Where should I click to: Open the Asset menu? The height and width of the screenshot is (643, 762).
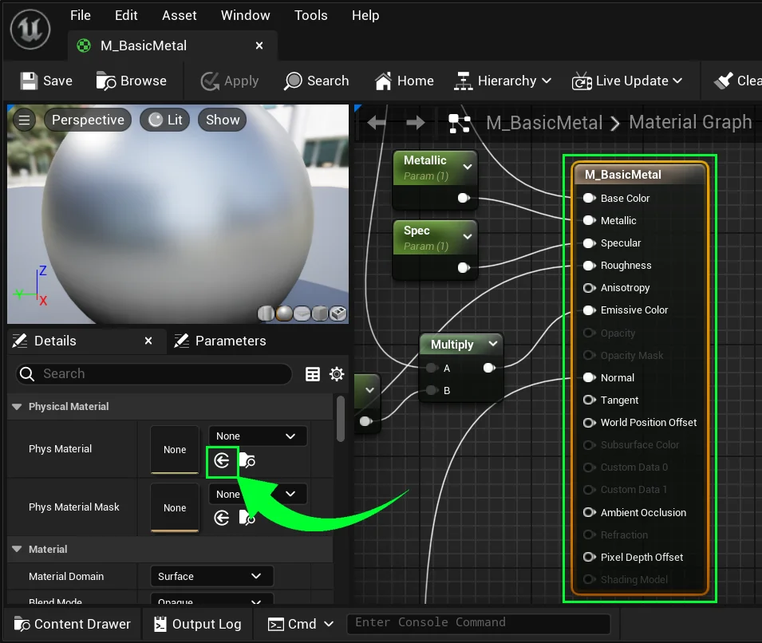coord(179,15)
